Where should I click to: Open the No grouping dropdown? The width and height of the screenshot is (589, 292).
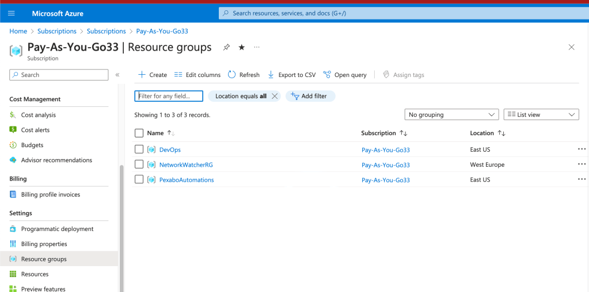point(451,115)
